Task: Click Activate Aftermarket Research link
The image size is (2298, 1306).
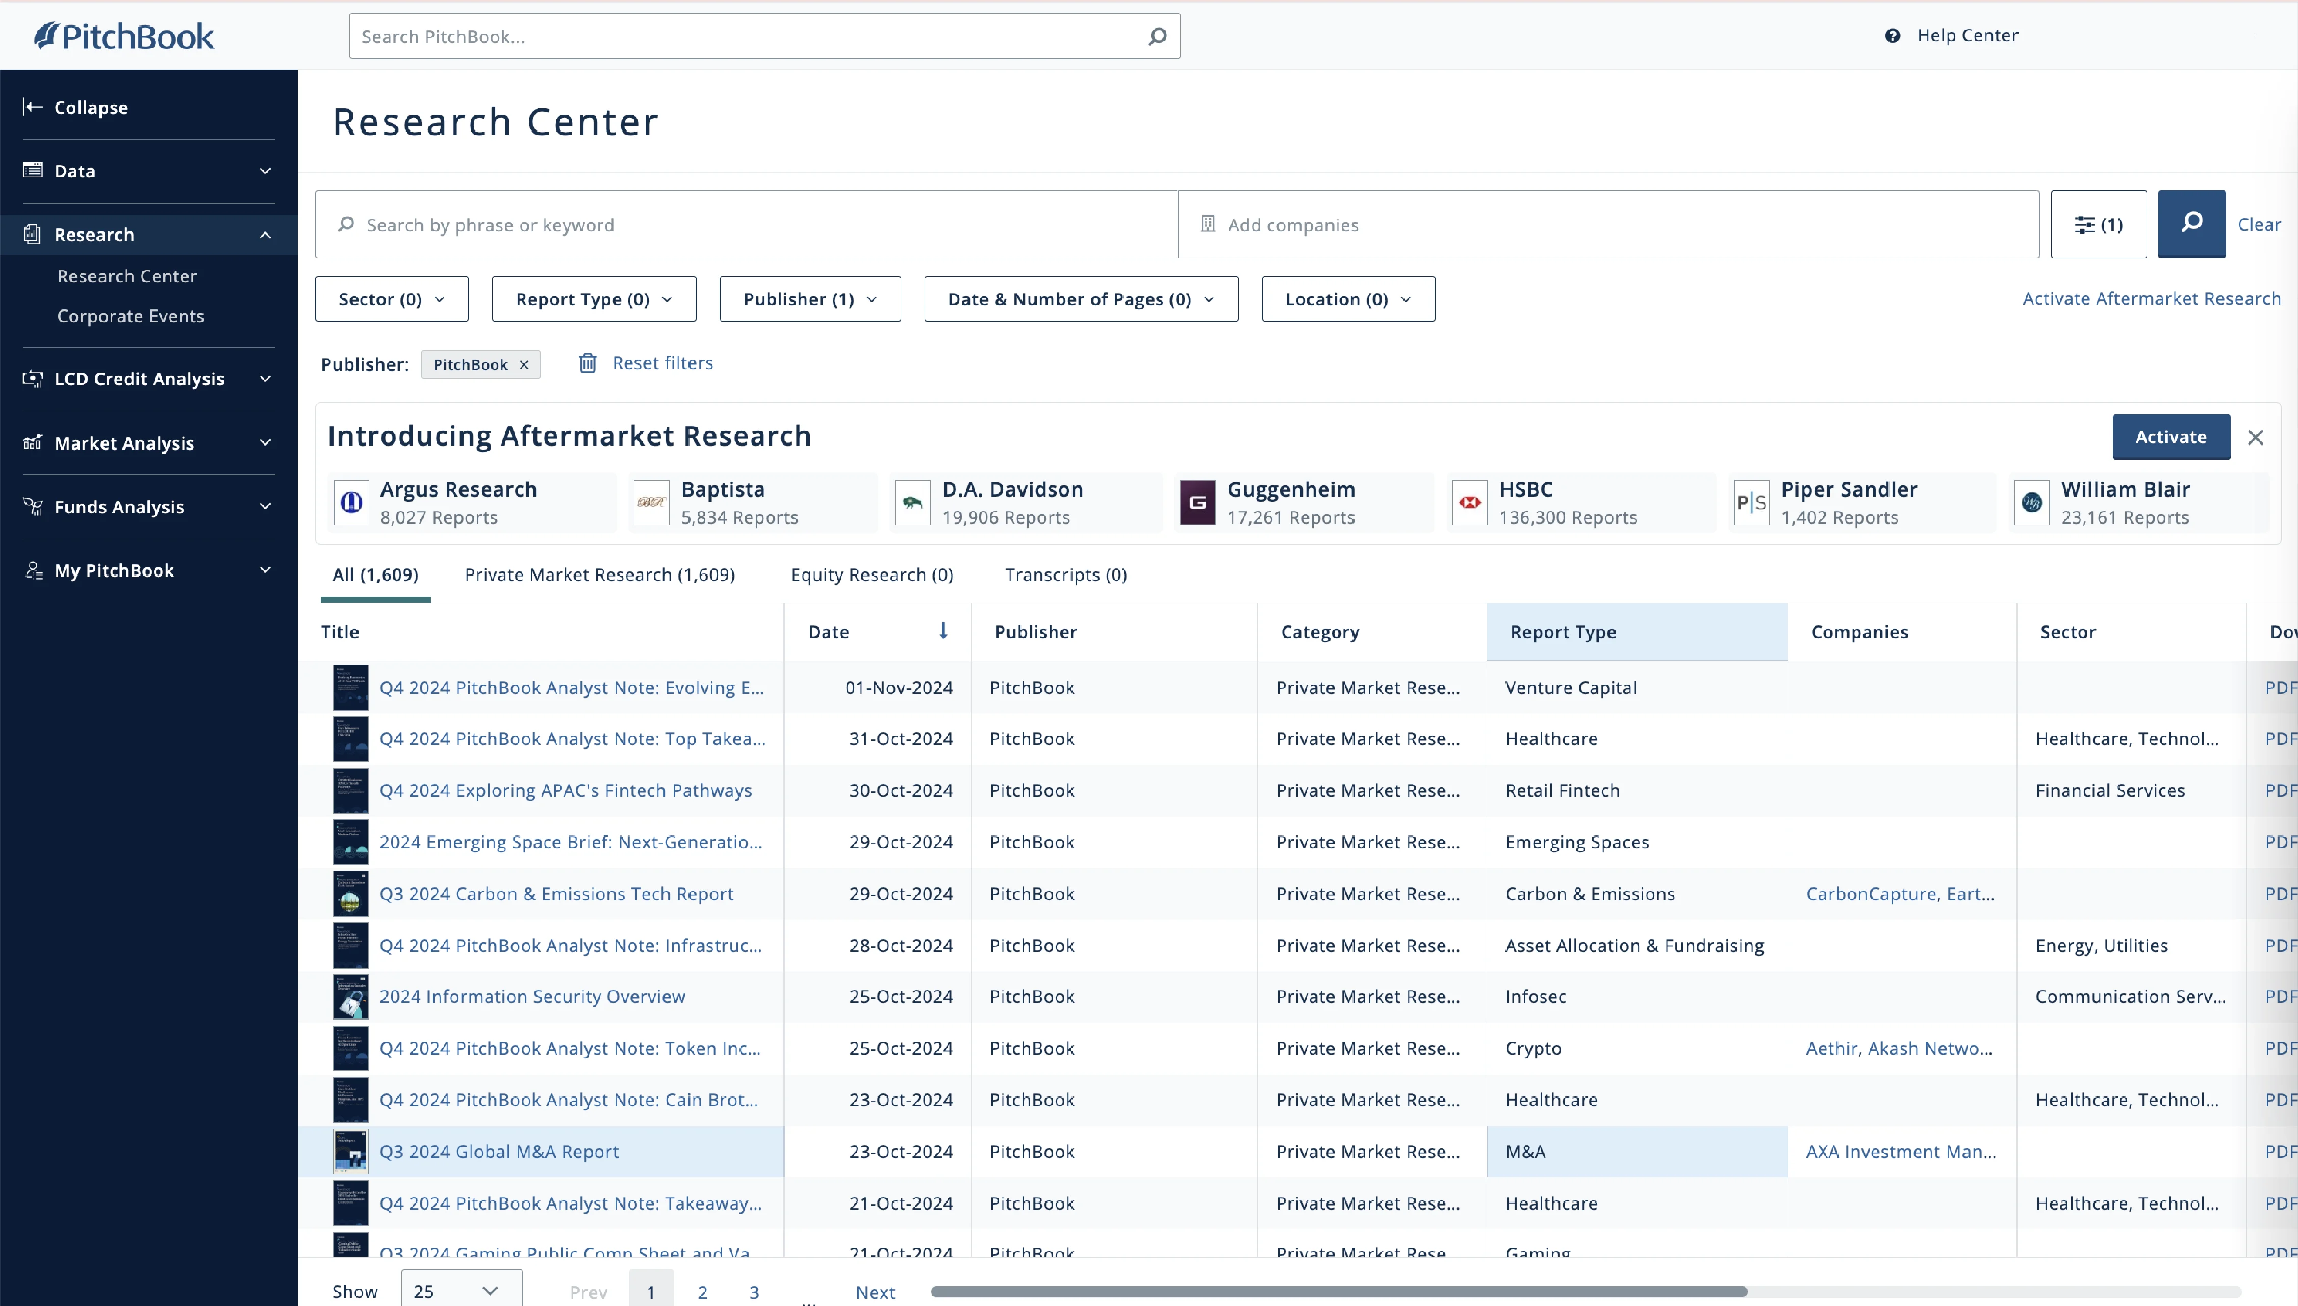Action: (2151, 299)
